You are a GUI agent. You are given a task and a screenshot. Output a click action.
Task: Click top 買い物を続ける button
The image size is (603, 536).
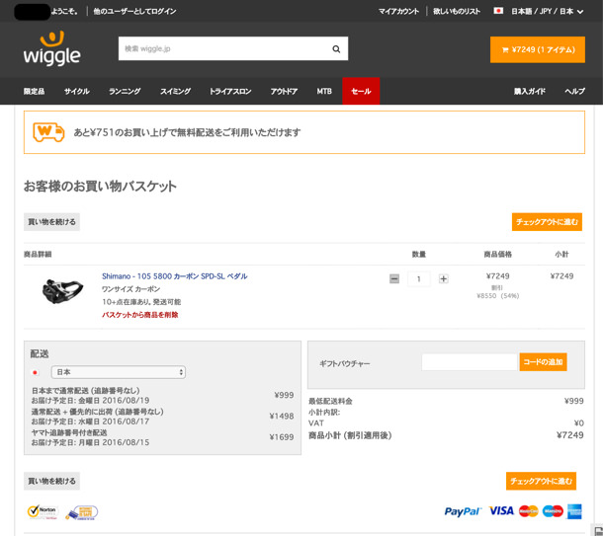coord(51,222)
